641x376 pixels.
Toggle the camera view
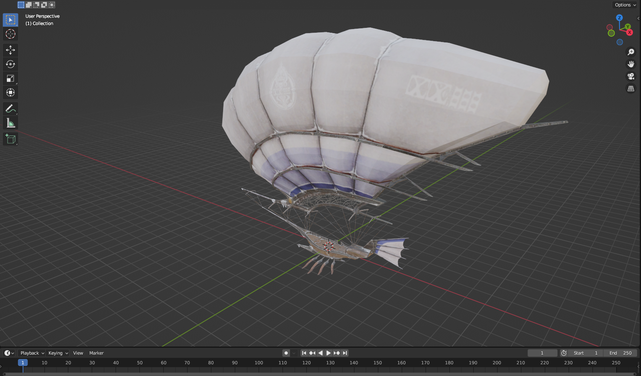pos(630,76)
